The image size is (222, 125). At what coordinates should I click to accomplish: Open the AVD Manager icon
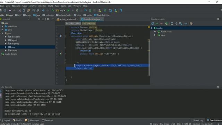click(x=100, y=10)
